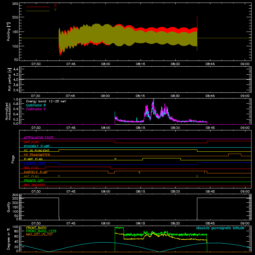This screenshot has width=255, height=255.
Task: Click the 300 tick on Quality axis
Action: click(15, 195)
